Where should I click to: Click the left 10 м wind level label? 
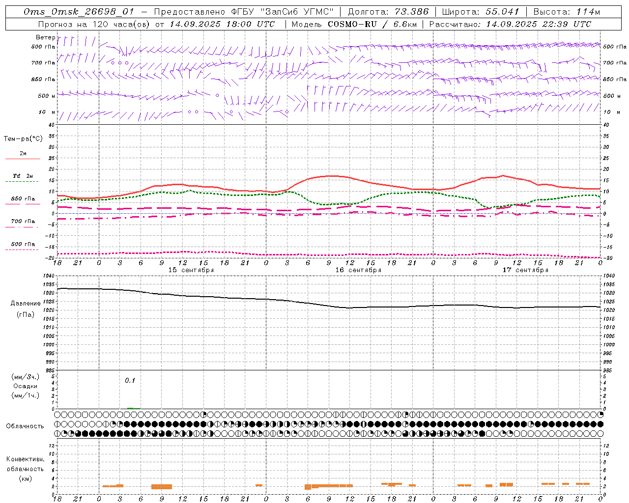coord(47,112)
